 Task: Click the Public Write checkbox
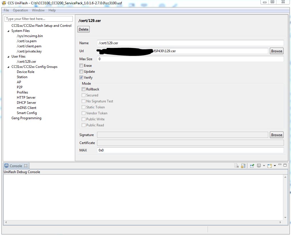(x=83, y=119)
